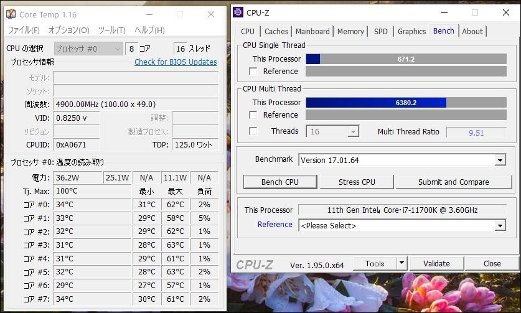The height and width of the screenshot is (313, 521).
Task: Open the Reference processor Please Select dropdown
Action: pos(402,226)
